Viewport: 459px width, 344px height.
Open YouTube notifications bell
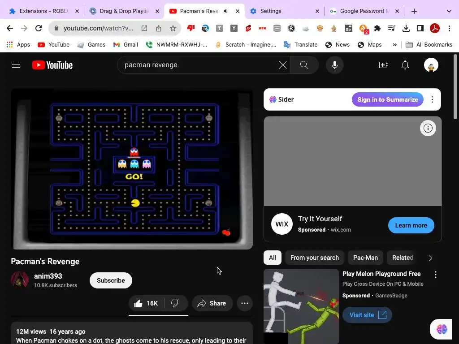405,65
